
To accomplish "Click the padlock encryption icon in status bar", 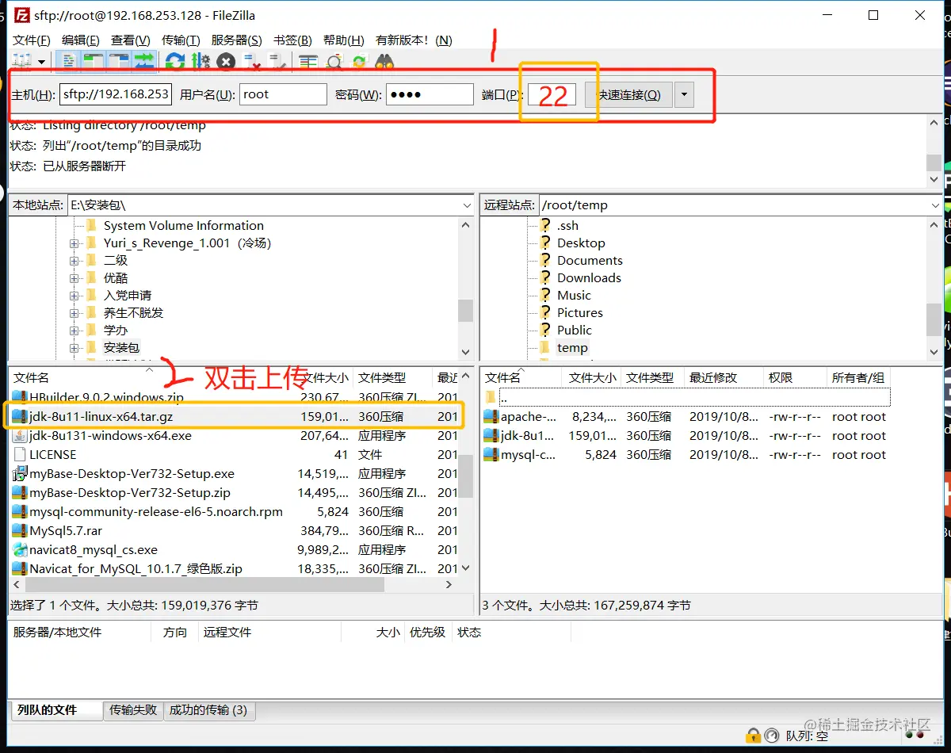I will (753, 736).
